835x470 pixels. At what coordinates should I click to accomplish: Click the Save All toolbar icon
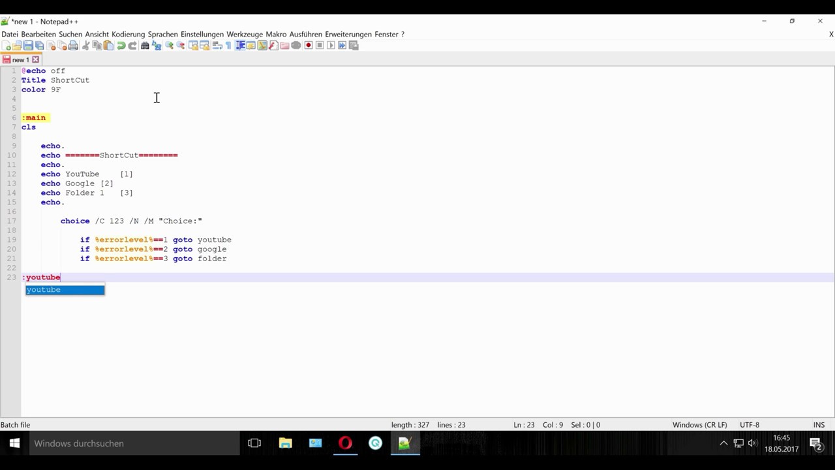click(38, 46)
